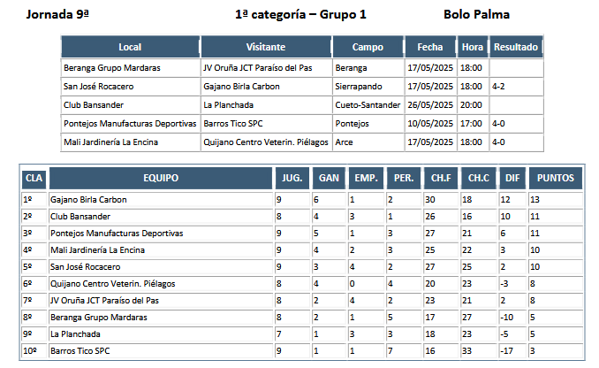Select the EQUIPO column header
The image size is (599, 368).
pos(161,178)
